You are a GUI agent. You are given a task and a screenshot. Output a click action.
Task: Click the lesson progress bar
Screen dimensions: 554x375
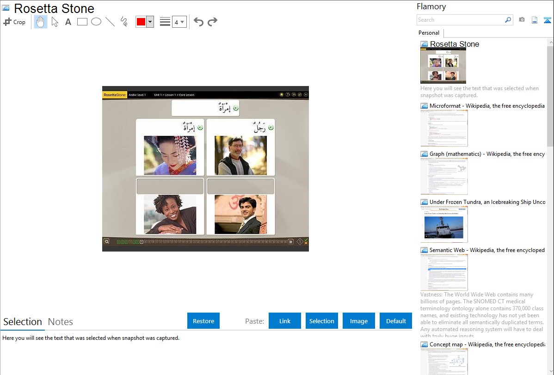coord(202,242)
